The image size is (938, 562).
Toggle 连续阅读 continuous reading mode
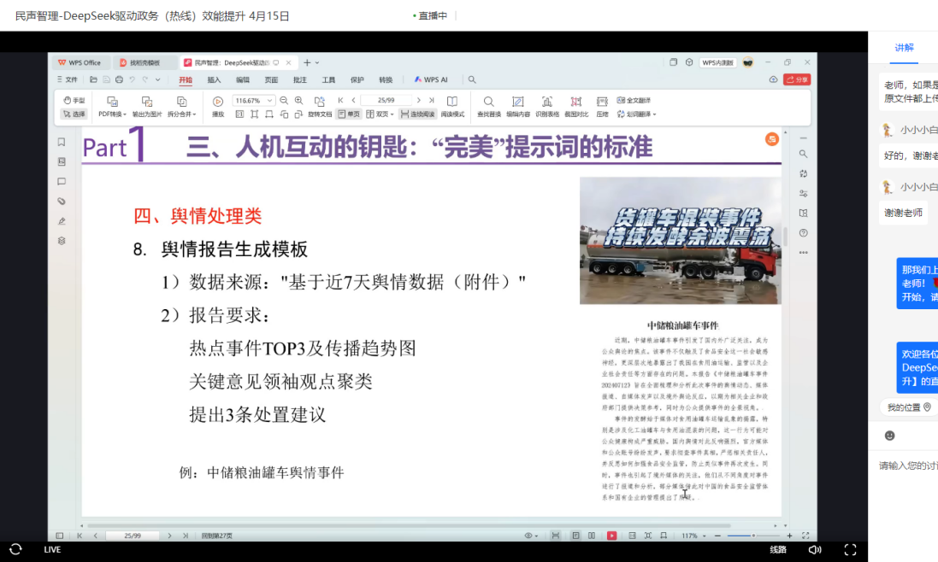tap(417, 114)
